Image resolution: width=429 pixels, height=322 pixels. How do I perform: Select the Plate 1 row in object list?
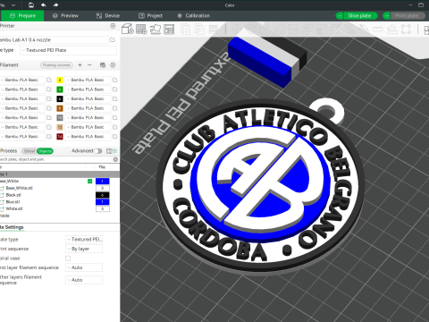[x=60, y=174]
